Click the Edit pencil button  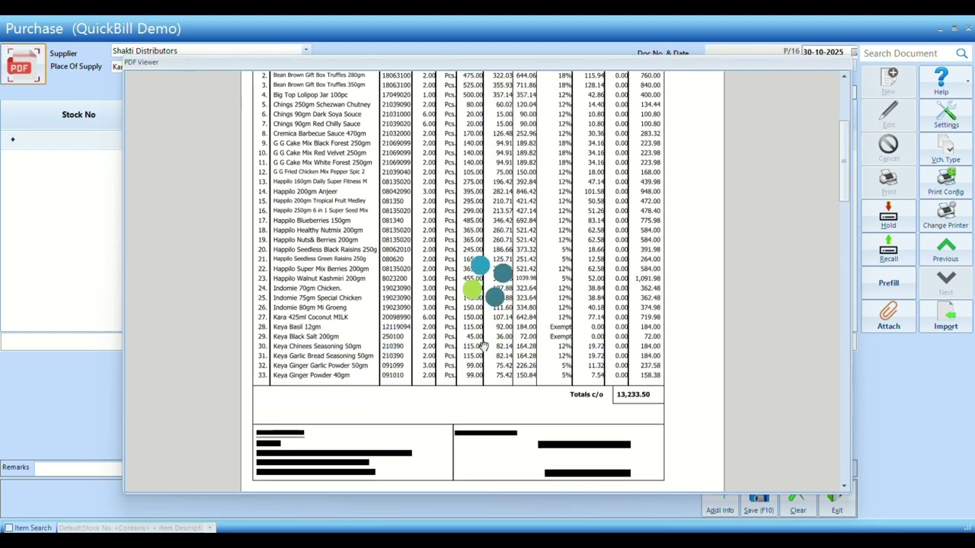888,114
